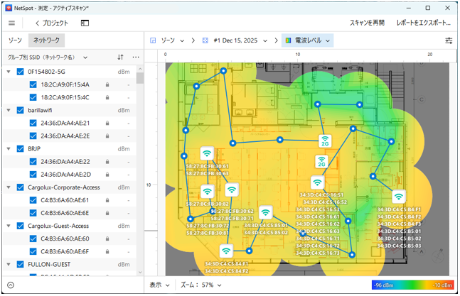Click the 2G access point marker

(324, 140)
